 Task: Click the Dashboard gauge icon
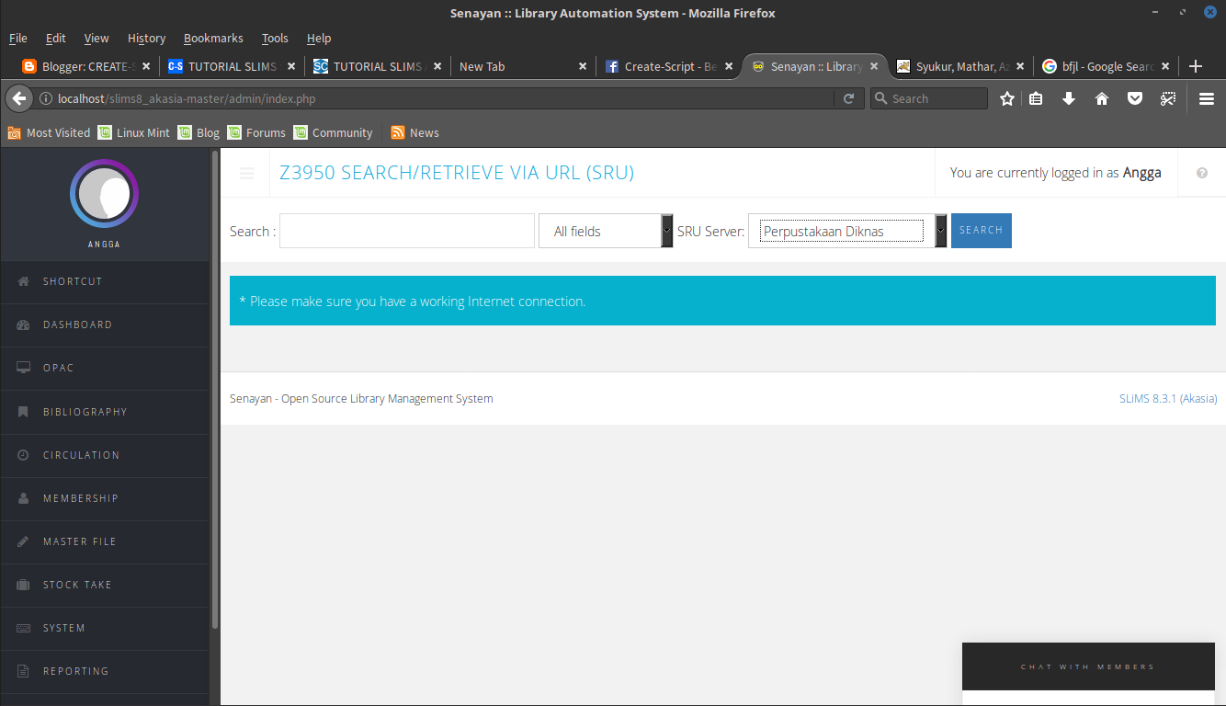[24, 325]
